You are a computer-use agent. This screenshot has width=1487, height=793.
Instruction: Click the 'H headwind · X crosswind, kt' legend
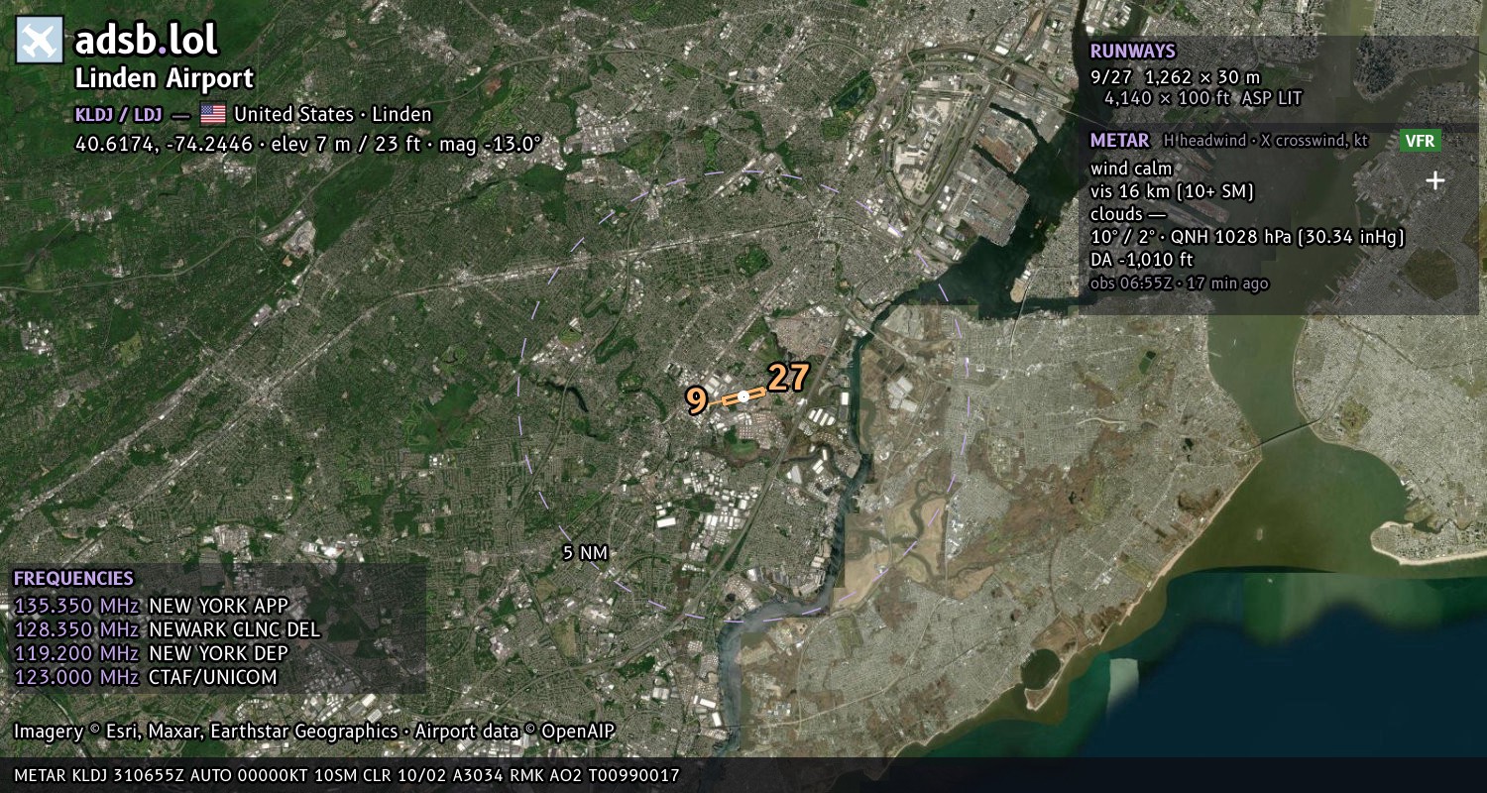click(1265, 141)
